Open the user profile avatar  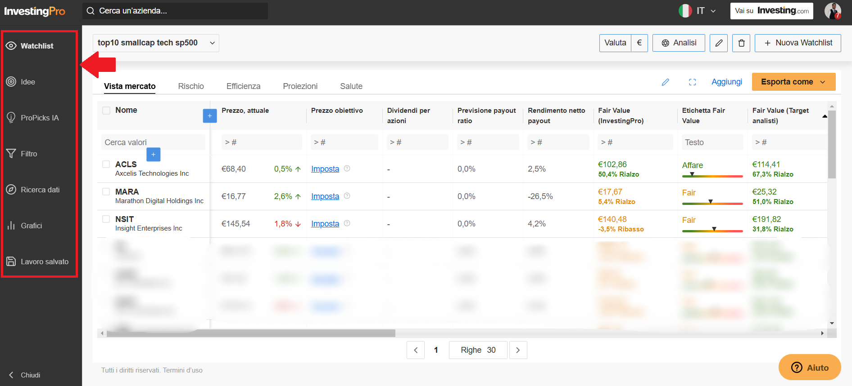point(833,11)
